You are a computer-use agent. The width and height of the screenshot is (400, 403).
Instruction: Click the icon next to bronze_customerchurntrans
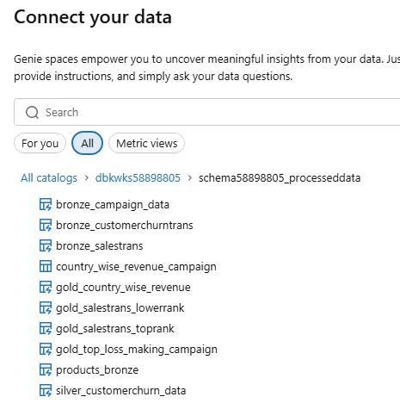coord(46,225)
